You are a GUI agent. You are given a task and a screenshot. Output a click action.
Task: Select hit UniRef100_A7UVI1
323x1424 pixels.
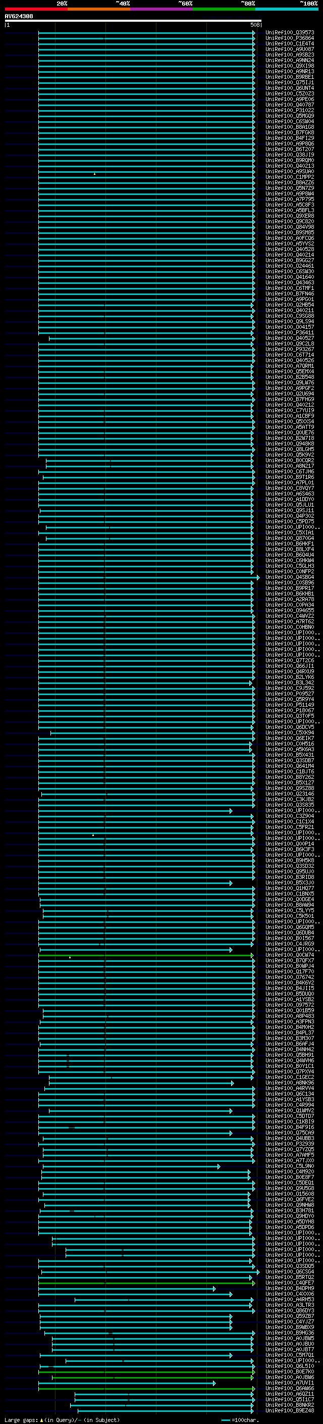(290, 1383)
